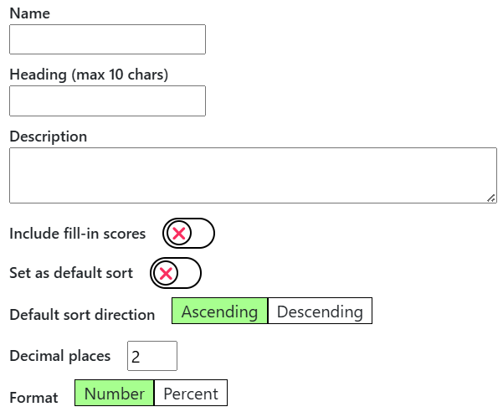Click the Description label text

pyautogui.click(x=48, y=136)
